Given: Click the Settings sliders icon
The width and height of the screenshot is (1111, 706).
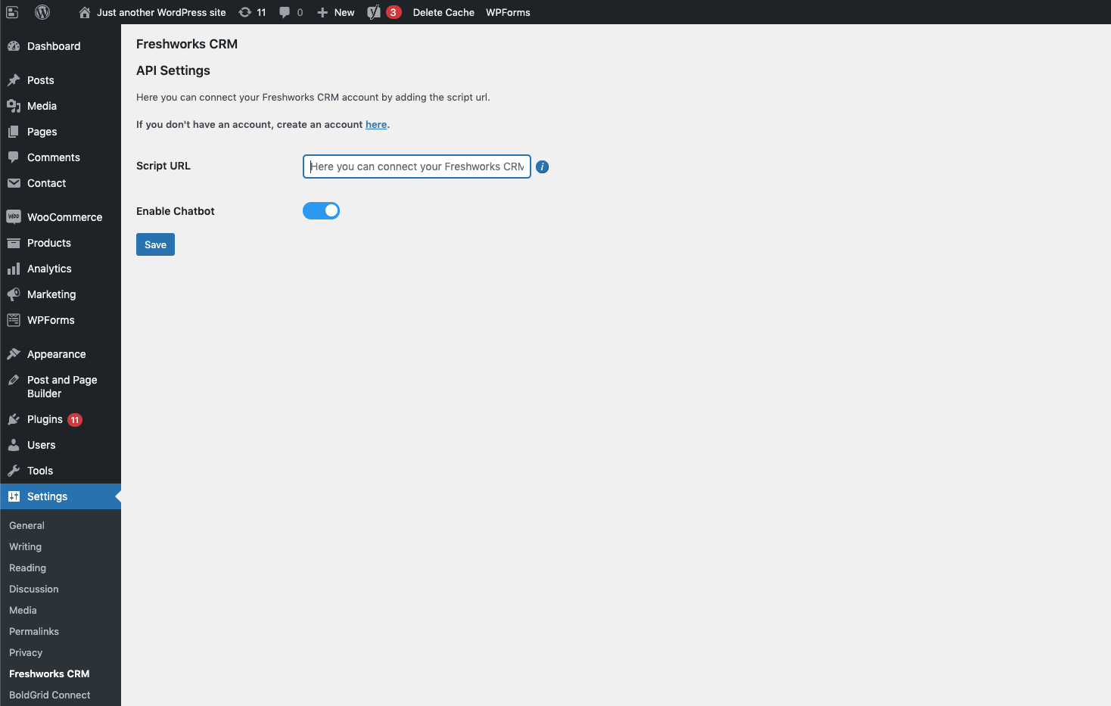Looking at the screenshot, I should point(14,496).
